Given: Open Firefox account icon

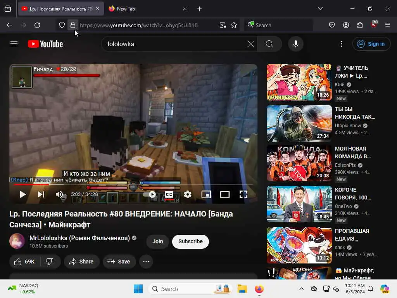Looking at the screenshot, I should (346, 25).
